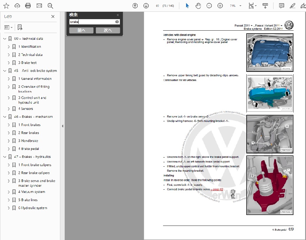Open bookmark options list menu
This screenshot has width=306, height=240.
[x=8, y=27]
